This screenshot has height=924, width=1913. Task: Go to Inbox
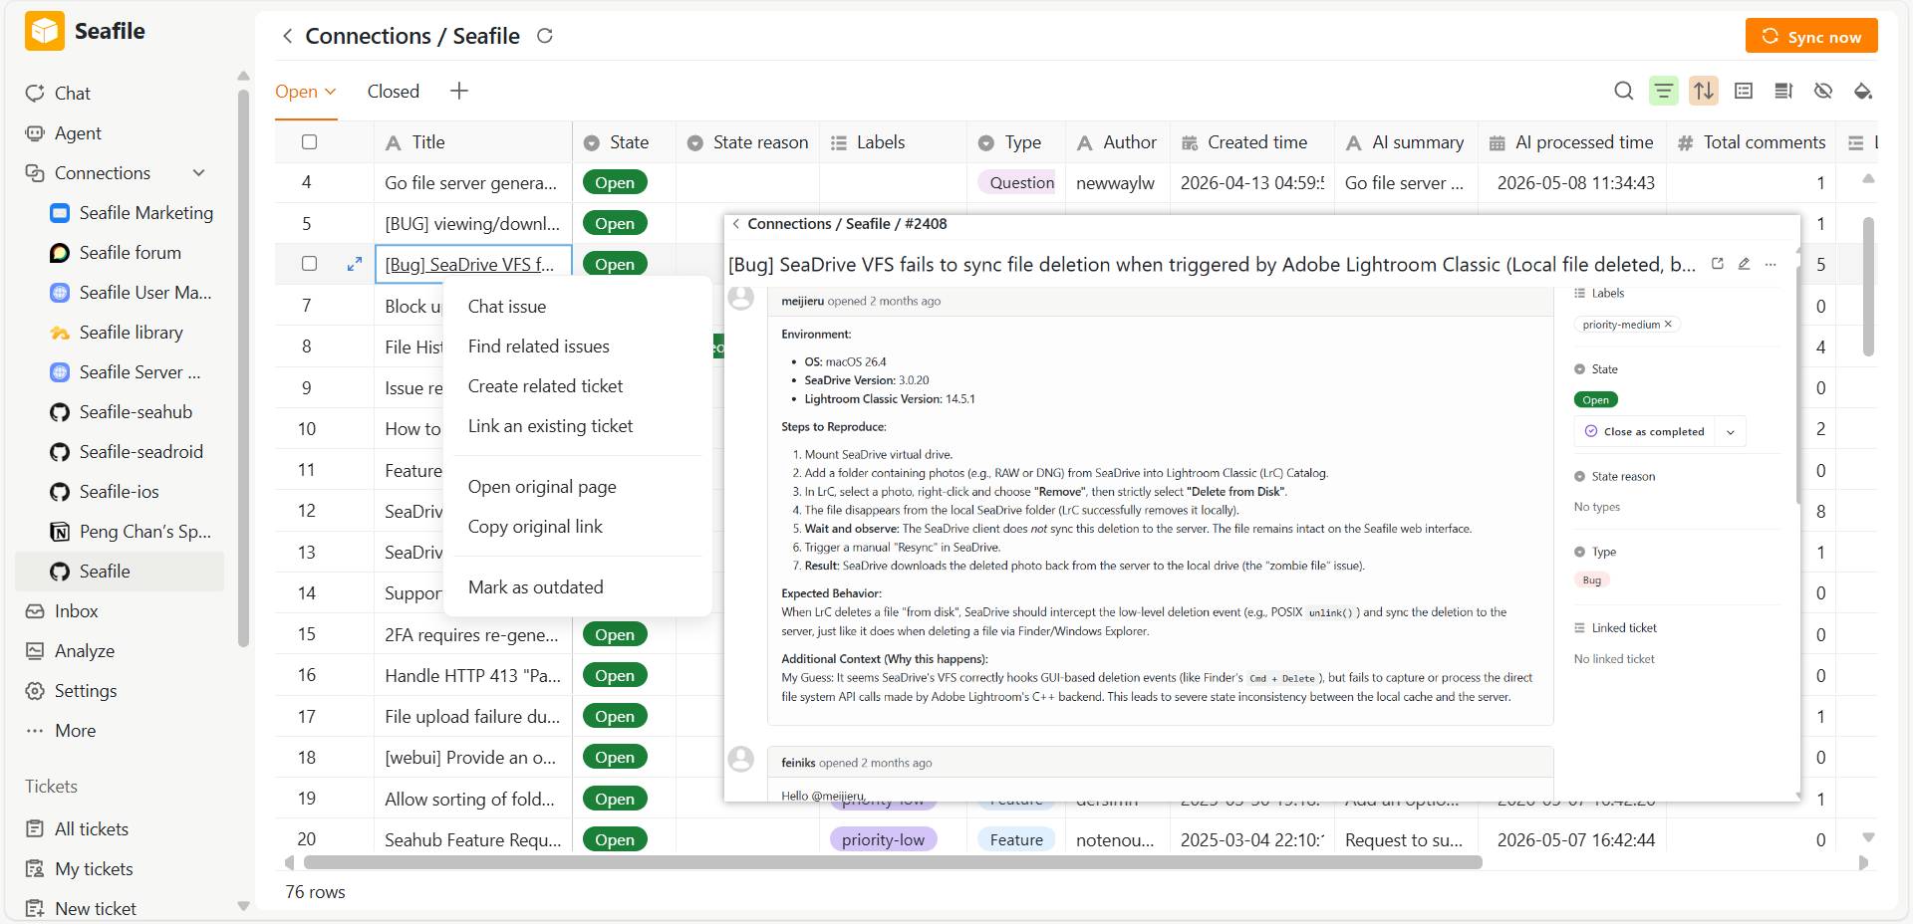pyautogui.click(x=76, y=610)
